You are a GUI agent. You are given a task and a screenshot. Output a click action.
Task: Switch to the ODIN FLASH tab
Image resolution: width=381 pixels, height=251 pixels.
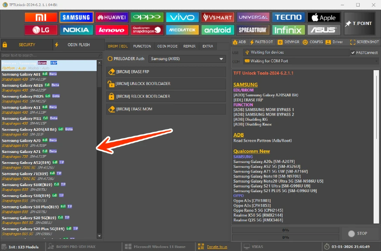(78, 44)
